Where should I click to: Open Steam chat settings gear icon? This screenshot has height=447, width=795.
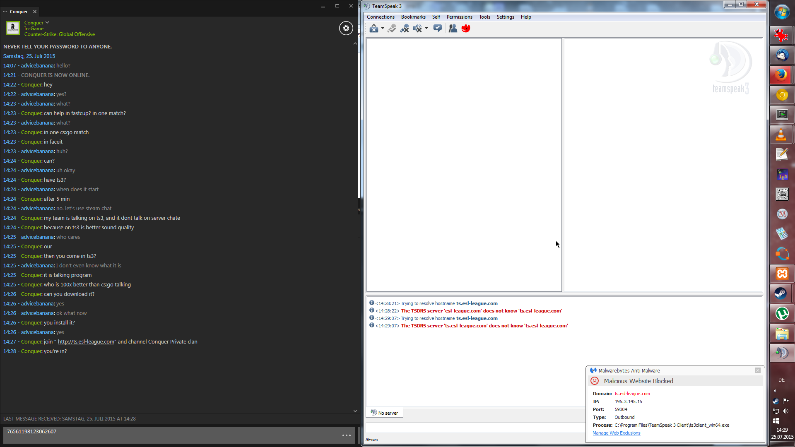point(346,28)
